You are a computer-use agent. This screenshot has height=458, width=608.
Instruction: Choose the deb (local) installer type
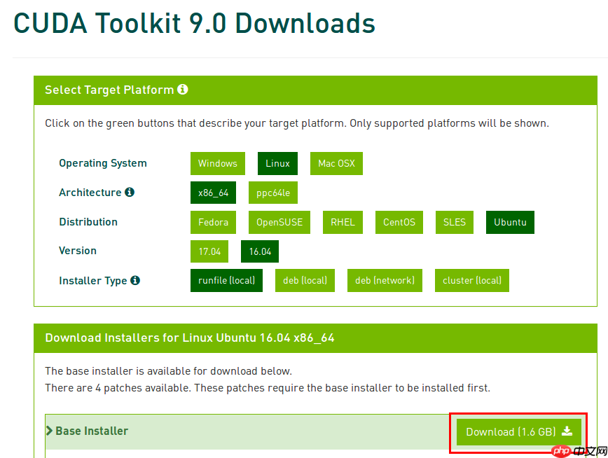305,280
